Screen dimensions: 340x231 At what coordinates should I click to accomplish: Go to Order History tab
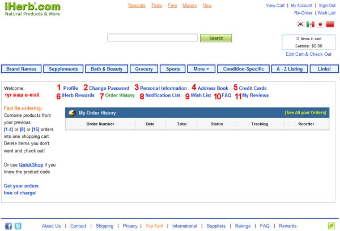pyautogui.click(x=120, y=95)
